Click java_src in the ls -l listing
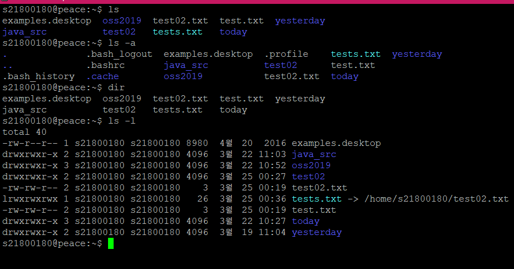 point(314,154)
